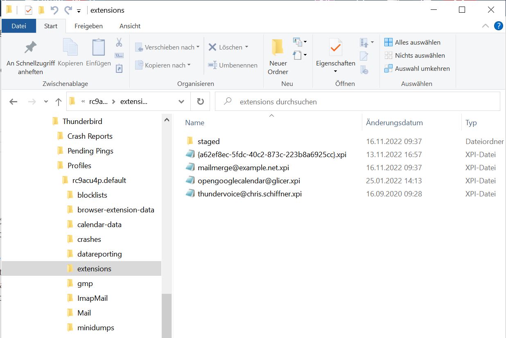Viewport: 506px width, 338px height.
Task: Click the undo arrow in title bar
Action: point(54,10)
